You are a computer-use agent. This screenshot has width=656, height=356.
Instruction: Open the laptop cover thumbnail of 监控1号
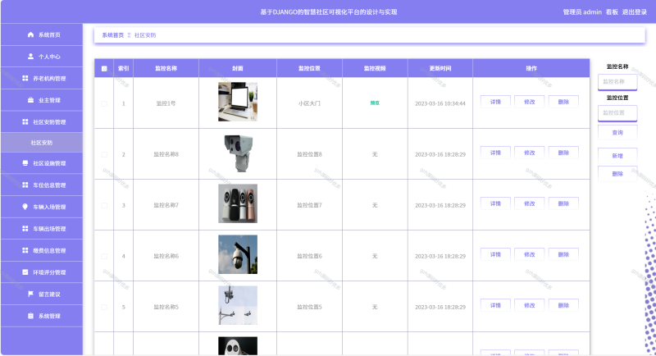[238, 102]
